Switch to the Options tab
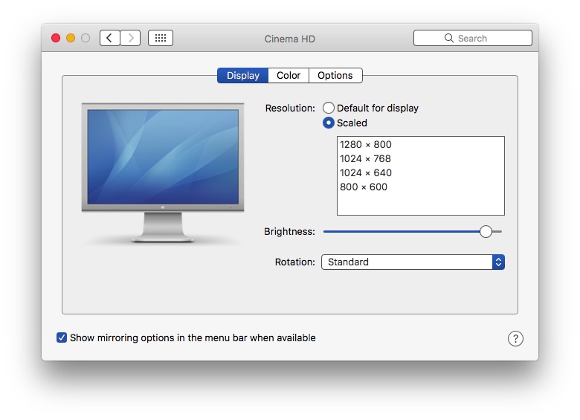The height and width of the screenshot is (420, 580). point(335,75)
